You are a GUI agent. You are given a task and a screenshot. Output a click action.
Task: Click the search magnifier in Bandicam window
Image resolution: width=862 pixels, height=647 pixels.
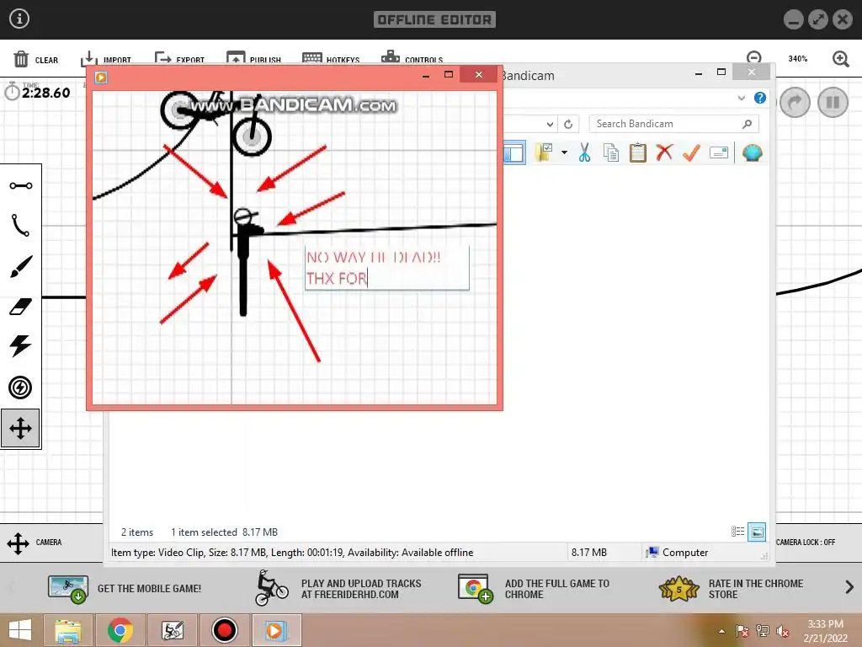click(x=747, y=124)
